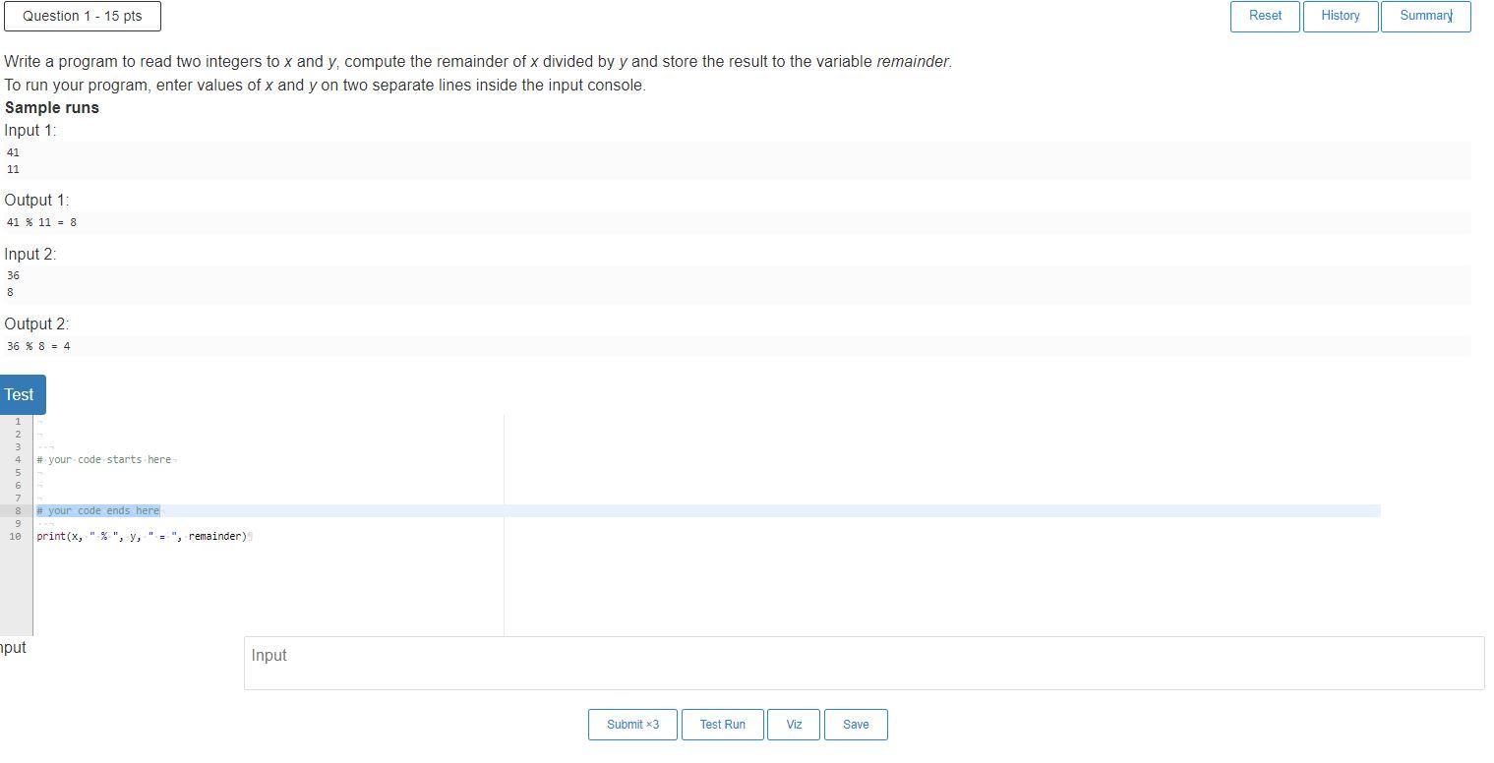Click the Question 1 - 15 pts label
The height and width of the screenshot is (763, 1494).
click(82, 16)
